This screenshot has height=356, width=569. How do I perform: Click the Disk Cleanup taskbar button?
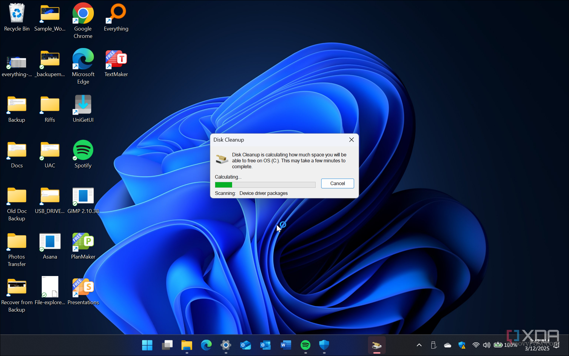click(377, 345)
